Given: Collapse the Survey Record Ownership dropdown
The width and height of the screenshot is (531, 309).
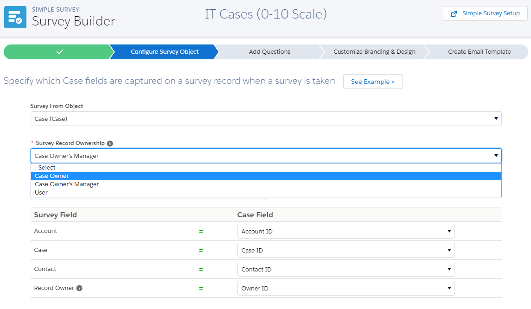Looking at the screenshot, I should coord(266,156).
